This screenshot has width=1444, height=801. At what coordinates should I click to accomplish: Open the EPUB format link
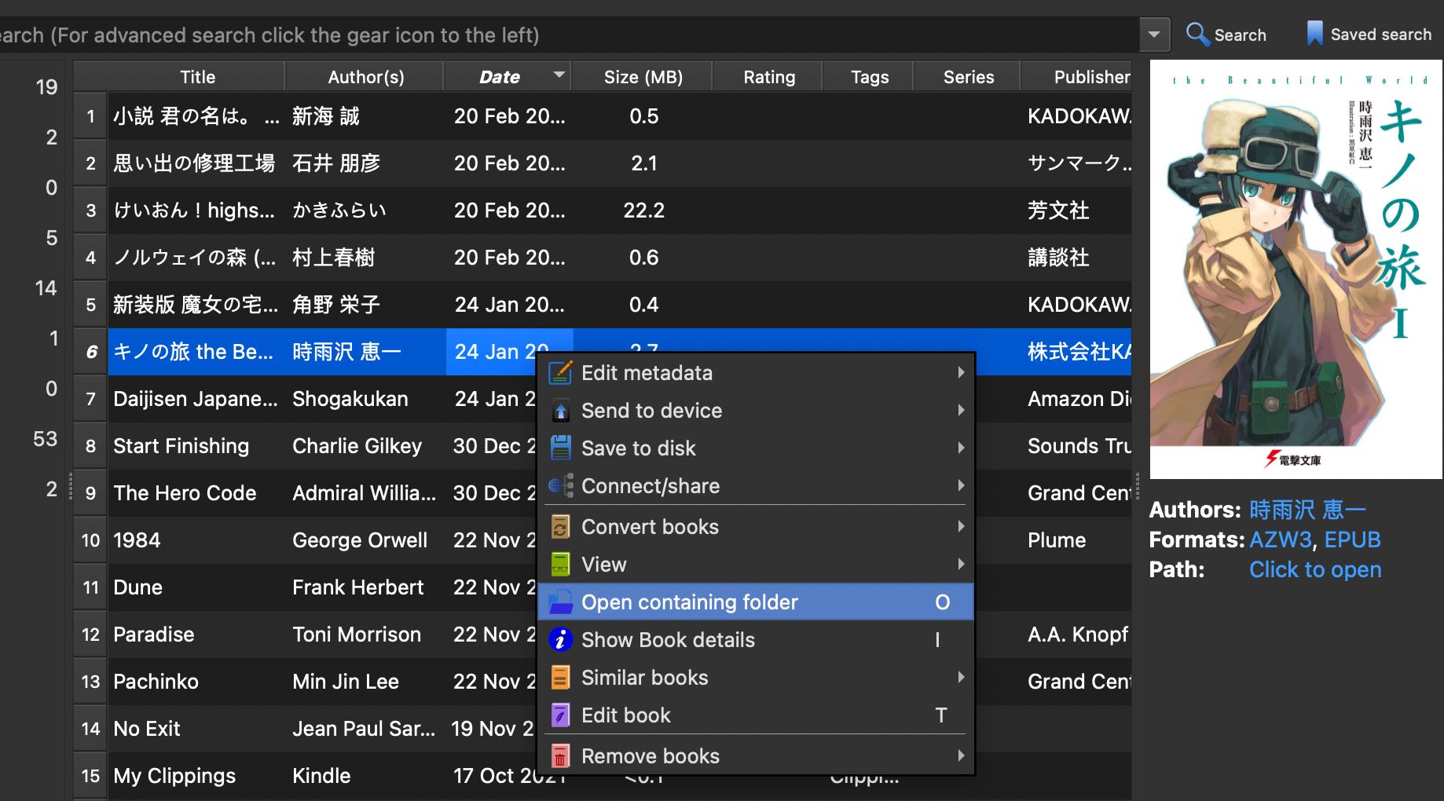(1352, 539)
